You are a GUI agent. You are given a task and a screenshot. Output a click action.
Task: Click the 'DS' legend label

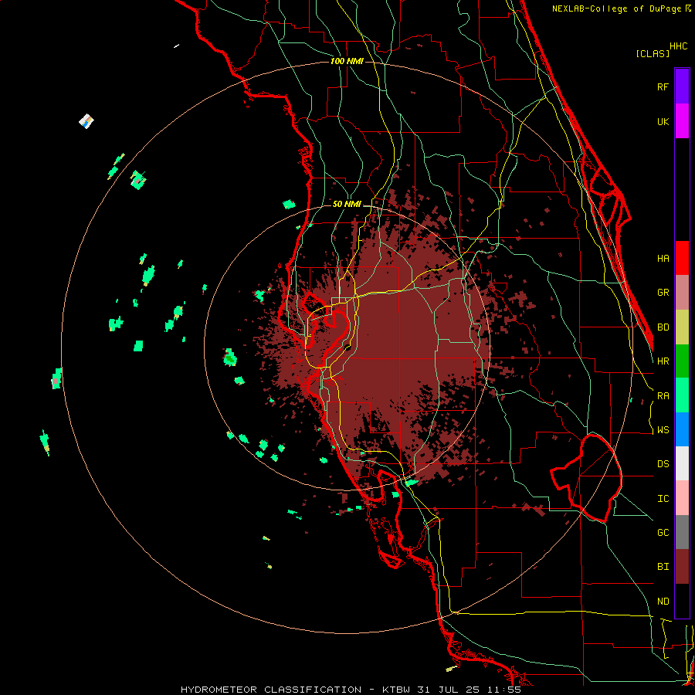(663, 464)
